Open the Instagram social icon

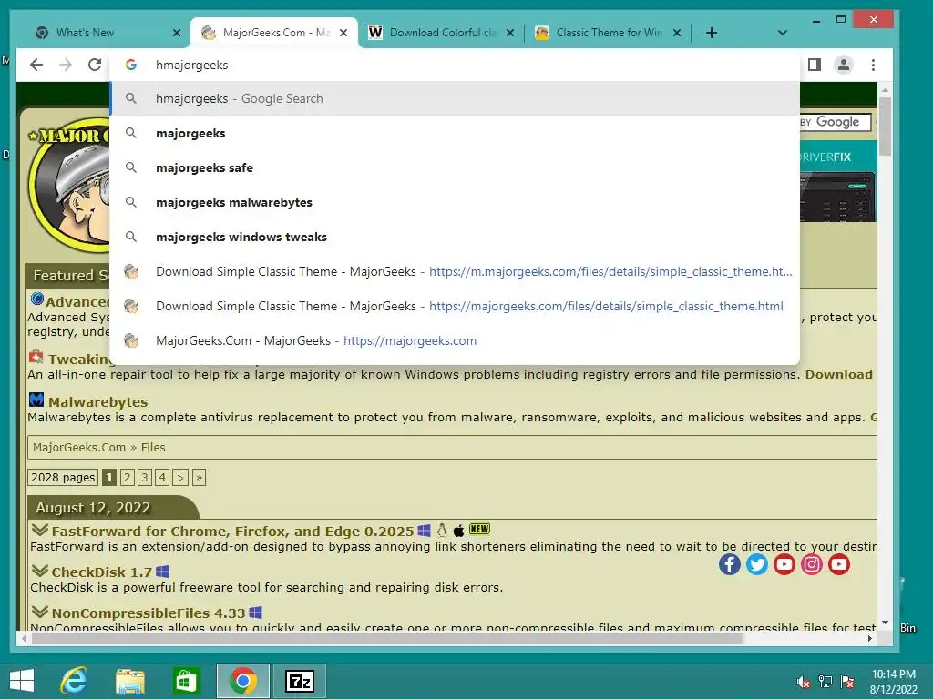[x=812, y=564]
